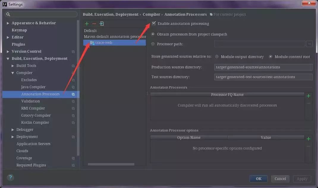The image size is (318, 188).
Task: Click browse button beside Processor path field
Action: pyautogui.click(x=309, y=44)
